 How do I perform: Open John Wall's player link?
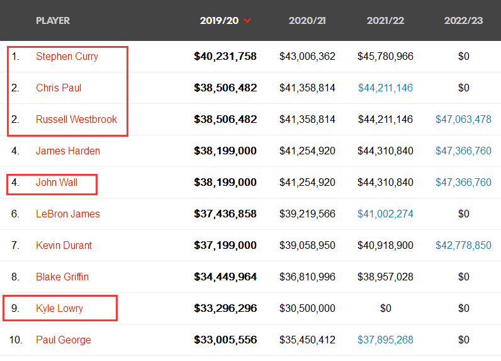pyautogui.click(x=57, y=182)
